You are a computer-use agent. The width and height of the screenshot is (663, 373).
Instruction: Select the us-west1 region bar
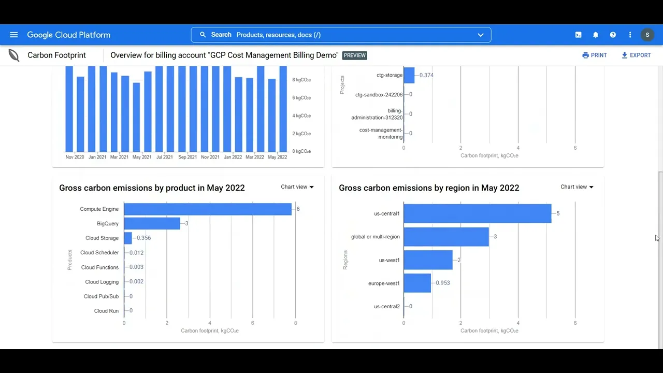[428, 260]
